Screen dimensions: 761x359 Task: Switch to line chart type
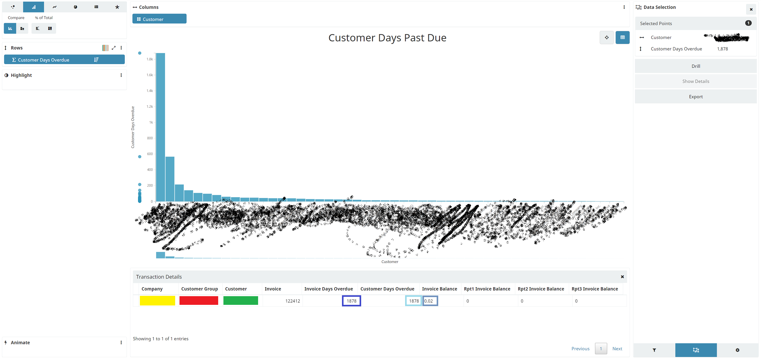click(x=54, y=7)
